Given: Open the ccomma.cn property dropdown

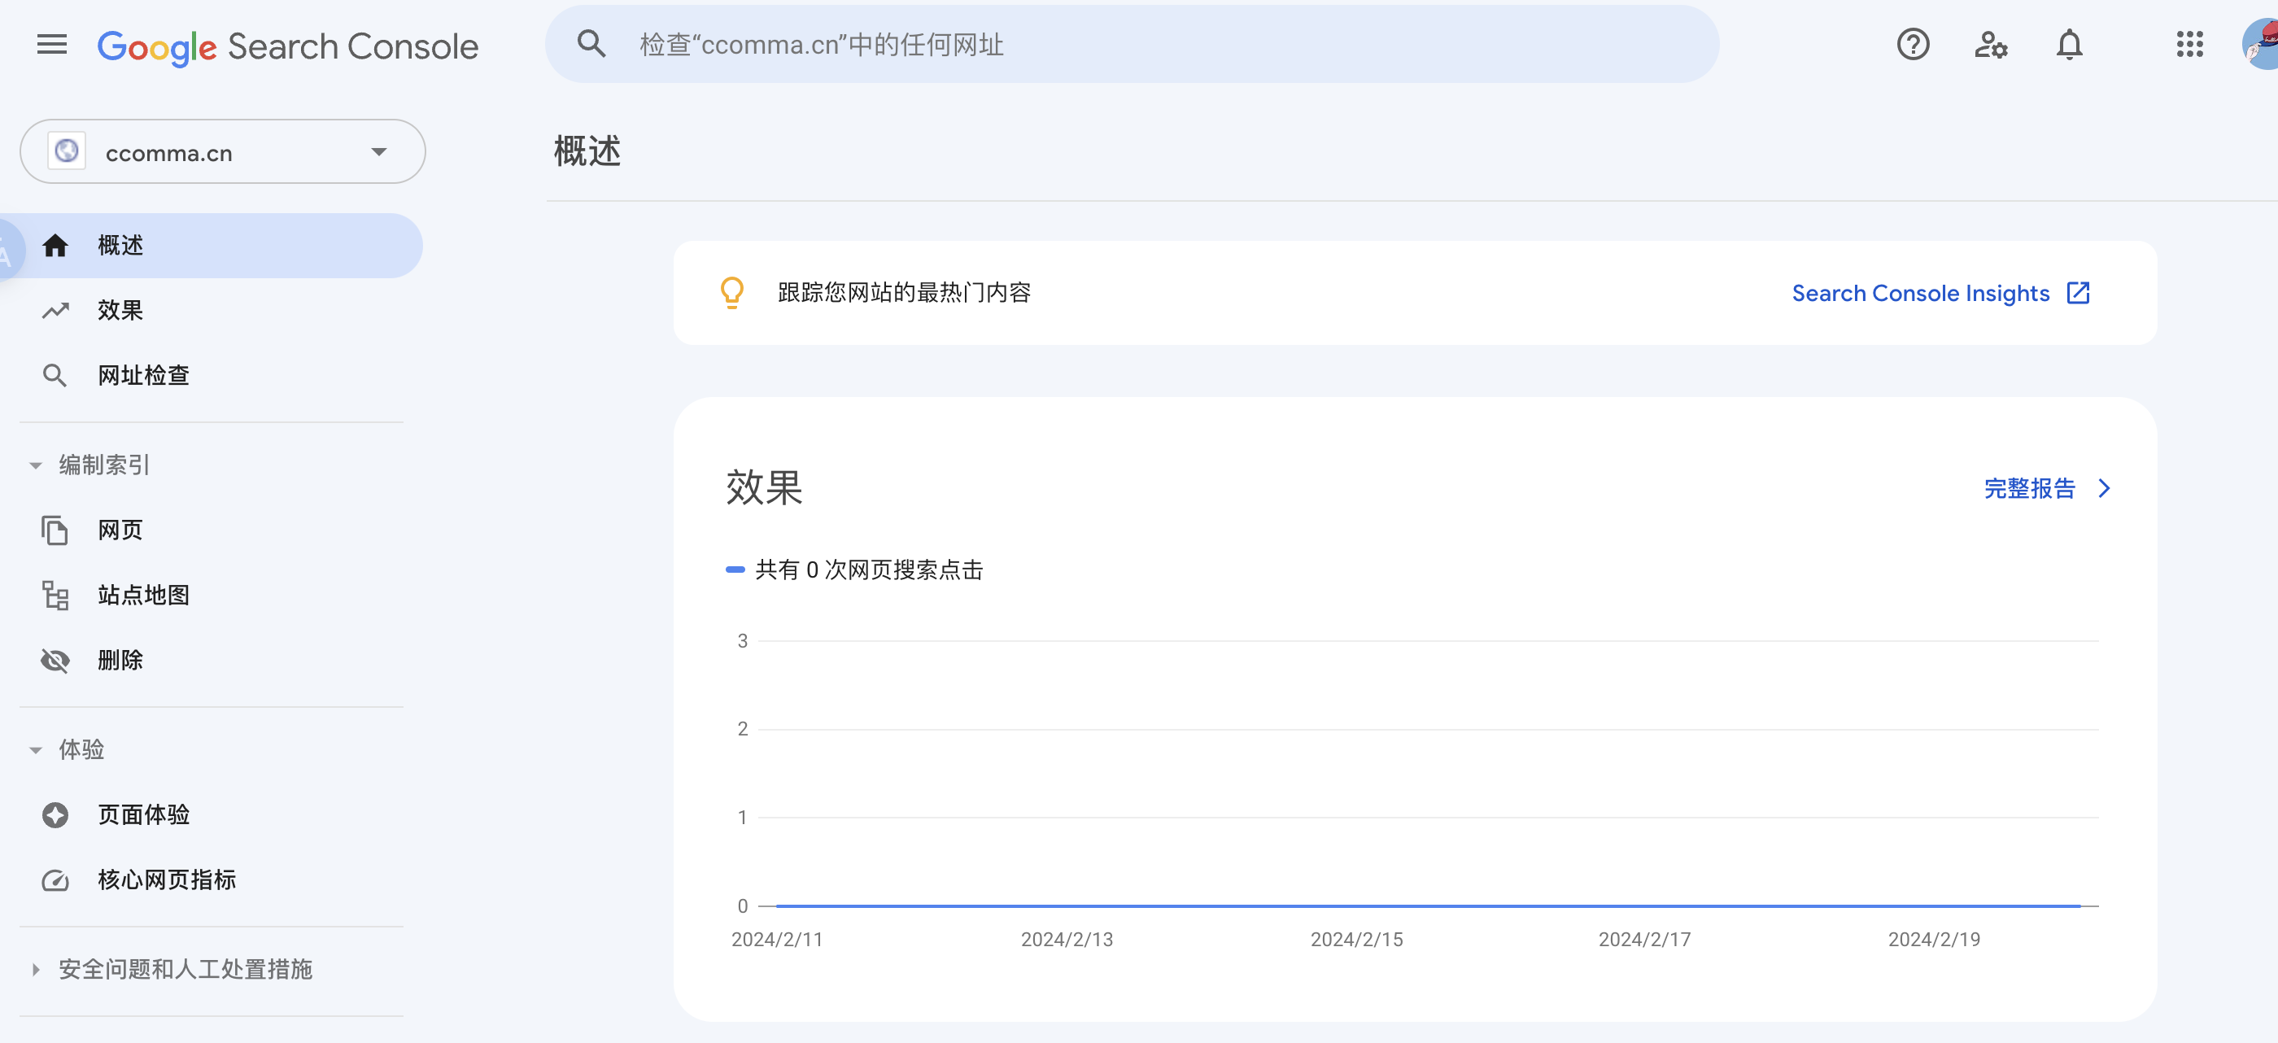Looking at the screenshot, I should (x=223, y=152).
